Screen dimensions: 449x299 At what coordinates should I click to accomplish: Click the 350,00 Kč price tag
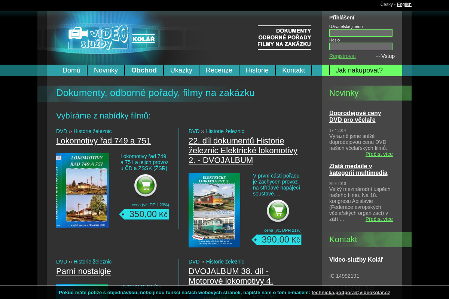144,215
